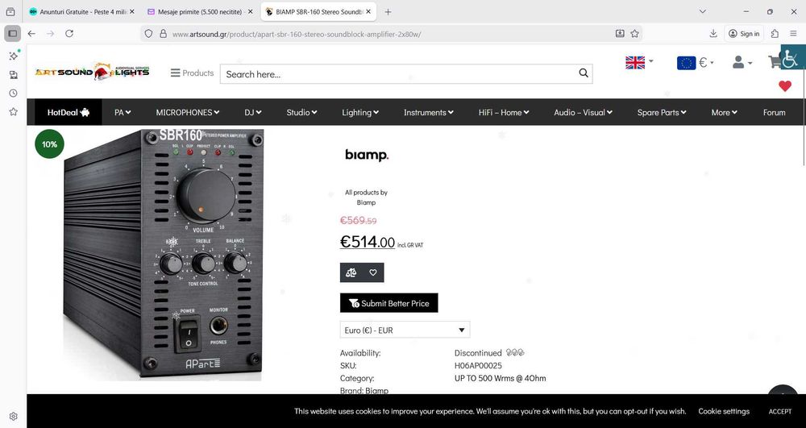Click the Sign in button
The image size is (806, 428).
(x=744, y=33)
